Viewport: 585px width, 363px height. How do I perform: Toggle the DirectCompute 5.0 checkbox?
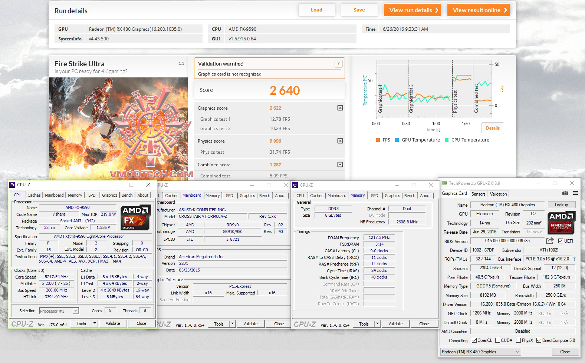point(539,340)
